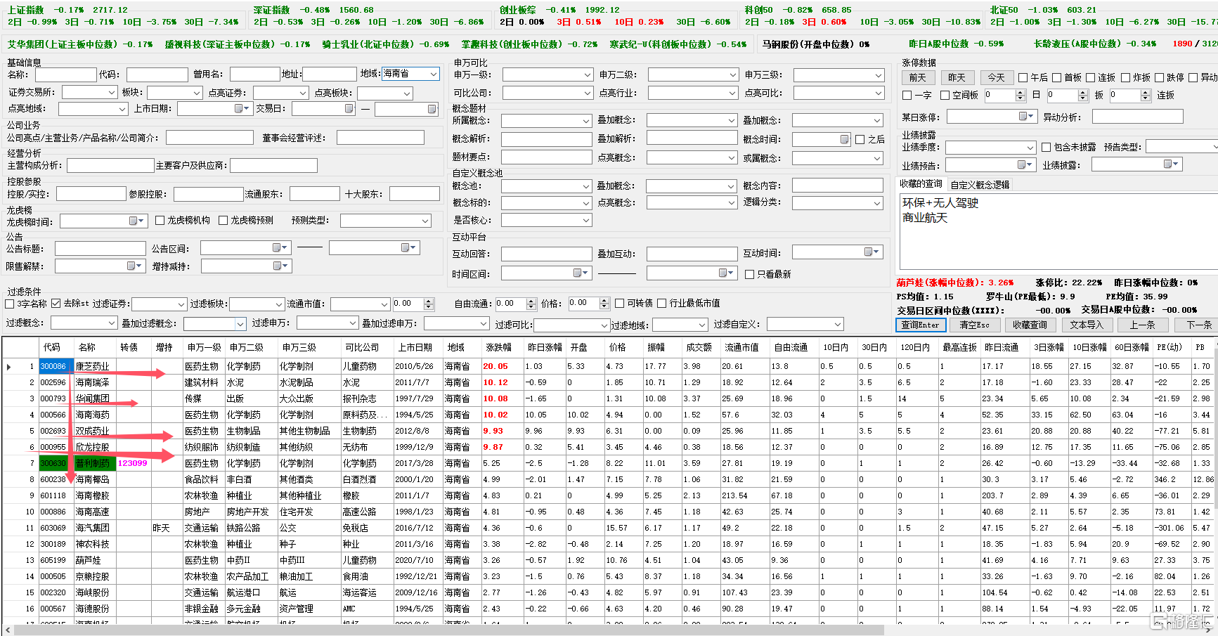
Task: Open the 所属概念 dropdown
Action: pos(546,121)
